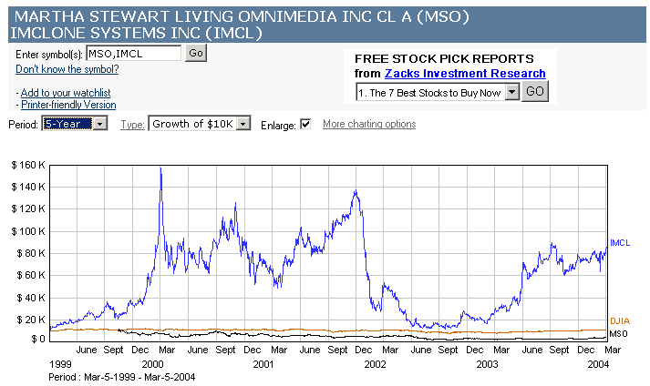Click the symbol entry field containing MSO,IMCL

pyautogui.click(x=133, y=54)
